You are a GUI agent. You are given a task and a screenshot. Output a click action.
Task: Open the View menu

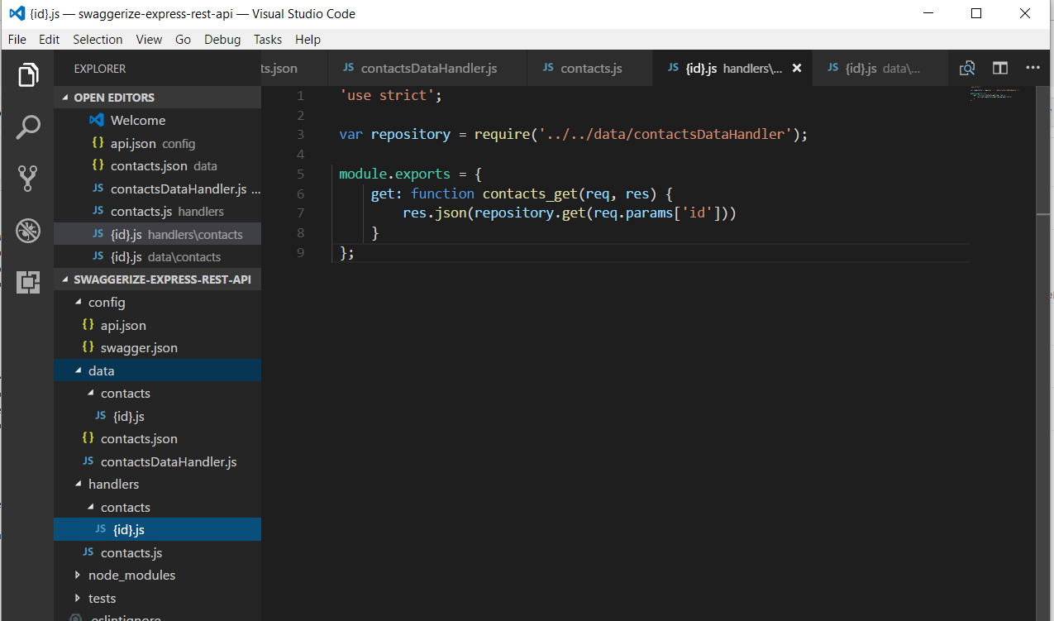point(149,39)
